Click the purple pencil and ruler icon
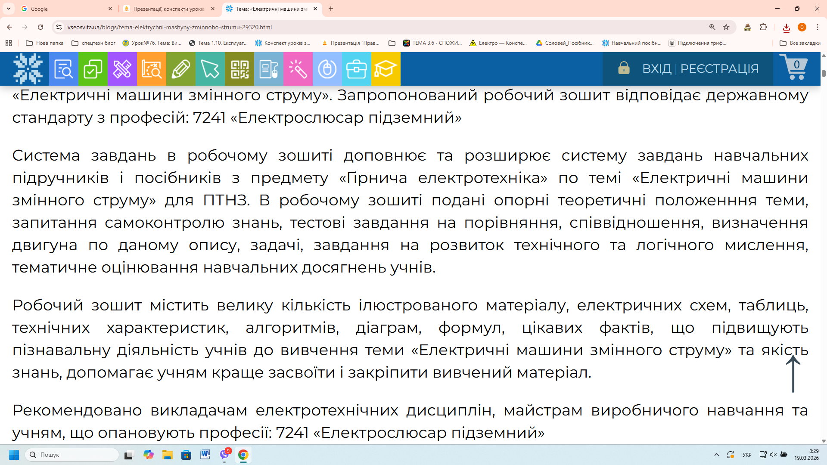 (x=122, y=69)
